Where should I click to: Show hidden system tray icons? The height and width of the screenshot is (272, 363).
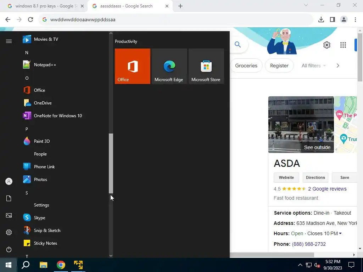click(300, 265)
